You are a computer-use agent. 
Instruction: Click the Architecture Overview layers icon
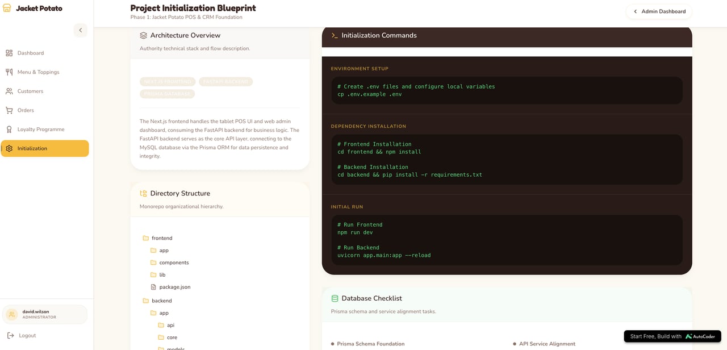tap(144, 35)
